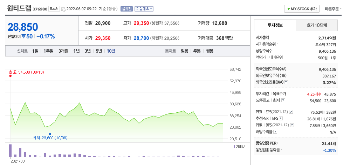Click the 시가총액 value 2,714억원
Screen dimensions: 350x165
click(327, 38)
